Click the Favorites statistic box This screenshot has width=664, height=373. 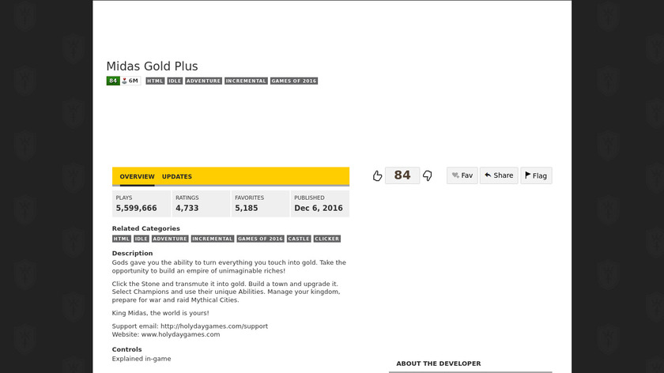click(260, 204)
